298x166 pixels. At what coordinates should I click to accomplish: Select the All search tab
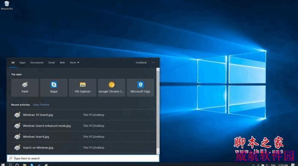click(13, 62)
